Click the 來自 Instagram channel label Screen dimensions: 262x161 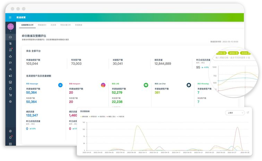[x=75, y=84]
